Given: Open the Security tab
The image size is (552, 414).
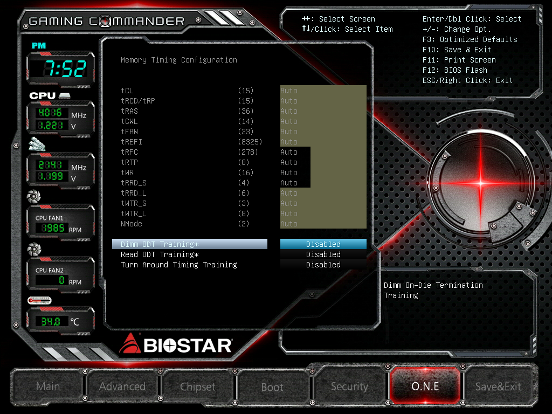Looking at the screenshot, I should 349,386.
